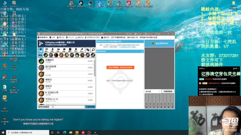
Task: Select the first deck-type filter icon
Action: 41,50
